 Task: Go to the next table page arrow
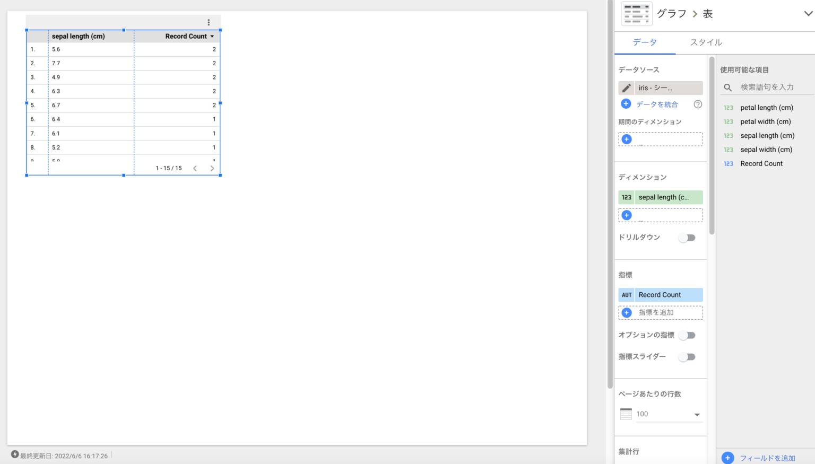pos(212,169)
